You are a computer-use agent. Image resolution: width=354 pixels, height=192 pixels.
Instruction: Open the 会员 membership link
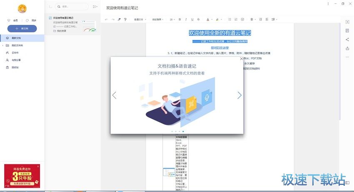12,20
